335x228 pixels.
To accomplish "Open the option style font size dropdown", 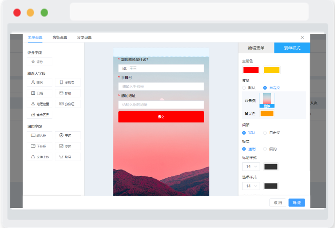I will click(x=251, y=186).
